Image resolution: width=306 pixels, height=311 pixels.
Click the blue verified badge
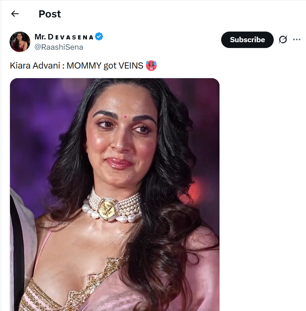pos(99,37)
